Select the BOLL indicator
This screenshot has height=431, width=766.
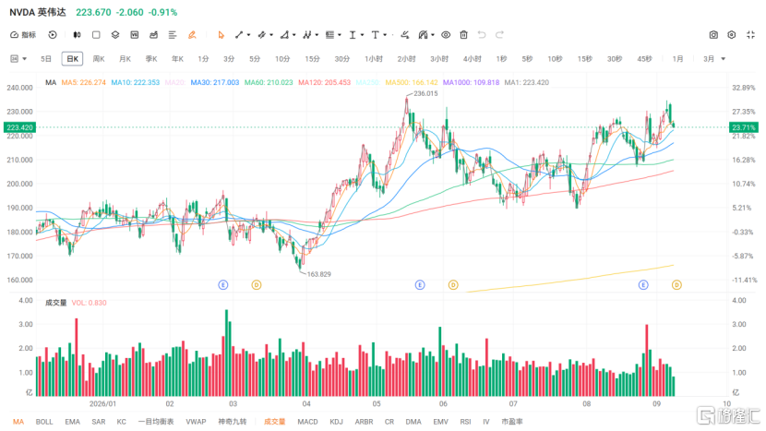44,422
